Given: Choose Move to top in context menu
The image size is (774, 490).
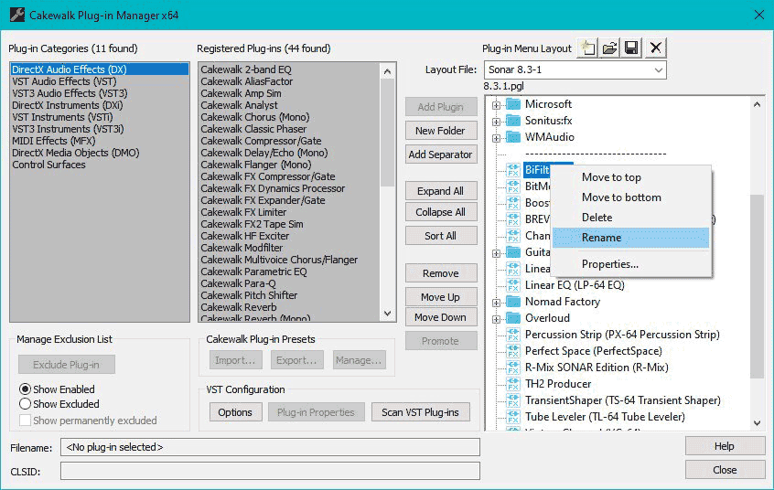Looking at the screenshot, I should point(611,177).
